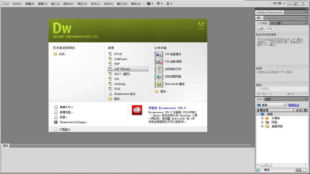Switch to the 资源 tab in Files panel

(x=268, y=99)
